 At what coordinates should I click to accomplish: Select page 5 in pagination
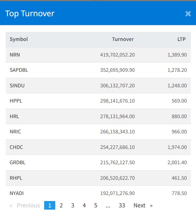click(x=96, y=205)
